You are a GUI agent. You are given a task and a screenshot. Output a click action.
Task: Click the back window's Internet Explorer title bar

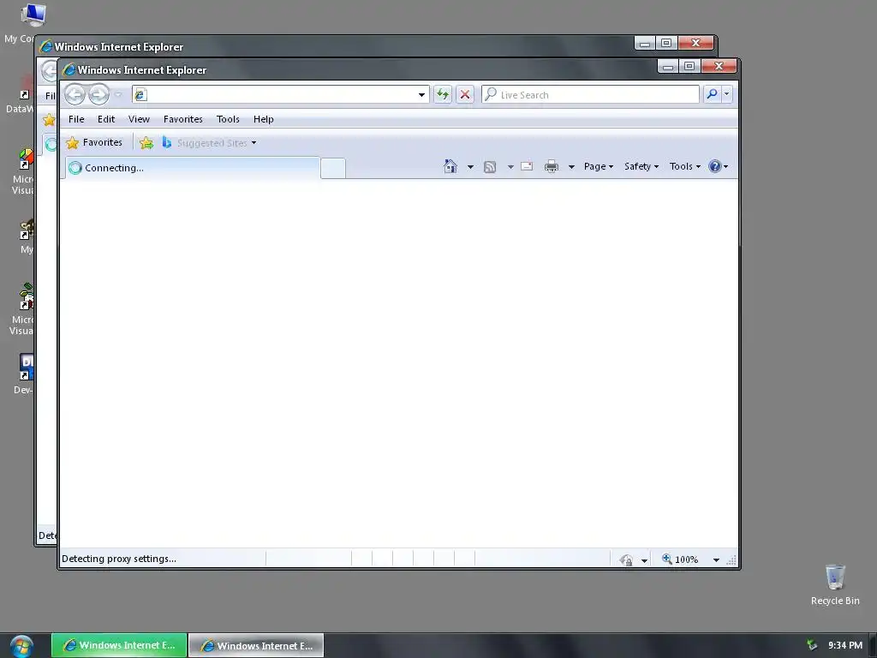tap(336, 46)
